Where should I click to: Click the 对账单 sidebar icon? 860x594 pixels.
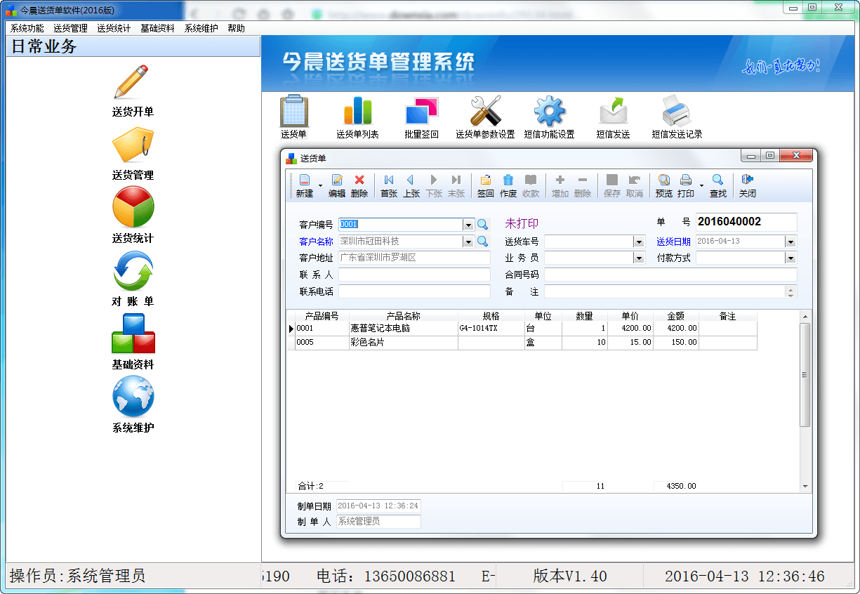(133, 272)
